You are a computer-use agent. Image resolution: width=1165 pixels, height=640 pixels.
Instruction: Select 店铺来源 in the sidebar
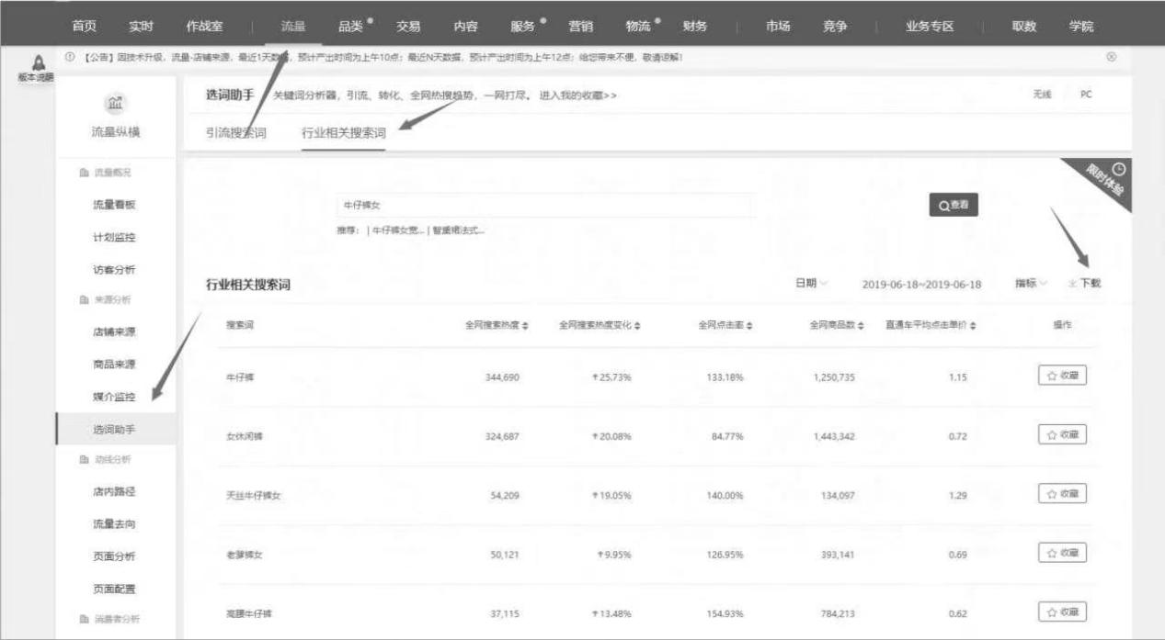coord(113,331)
